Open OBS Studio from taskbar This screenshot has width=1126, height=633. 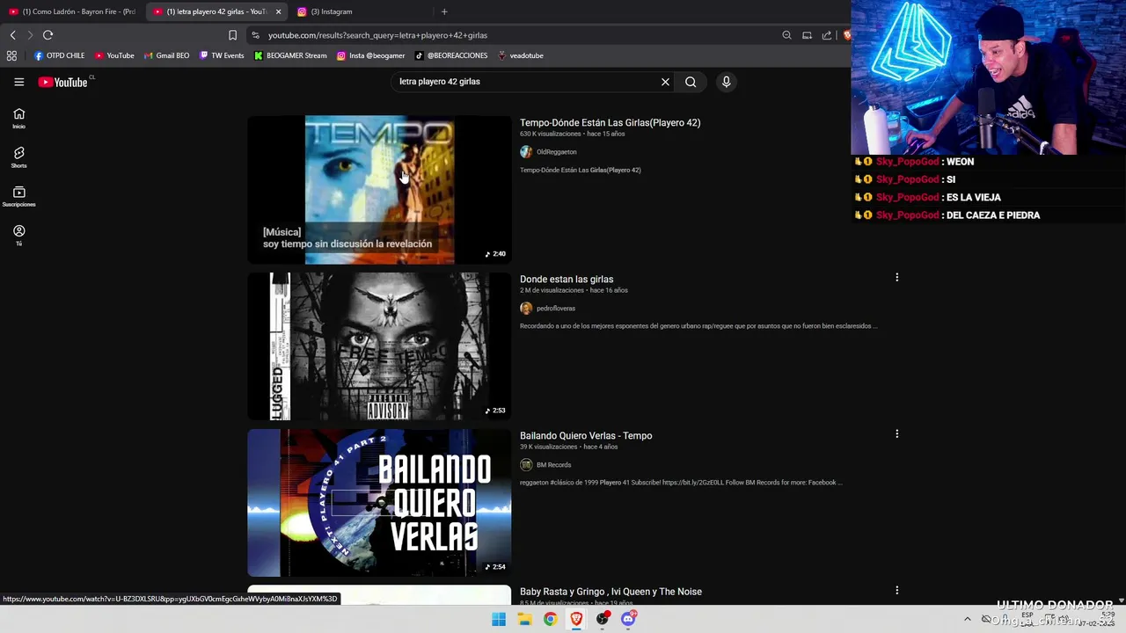pyautogui.click(x=602, y=620)
